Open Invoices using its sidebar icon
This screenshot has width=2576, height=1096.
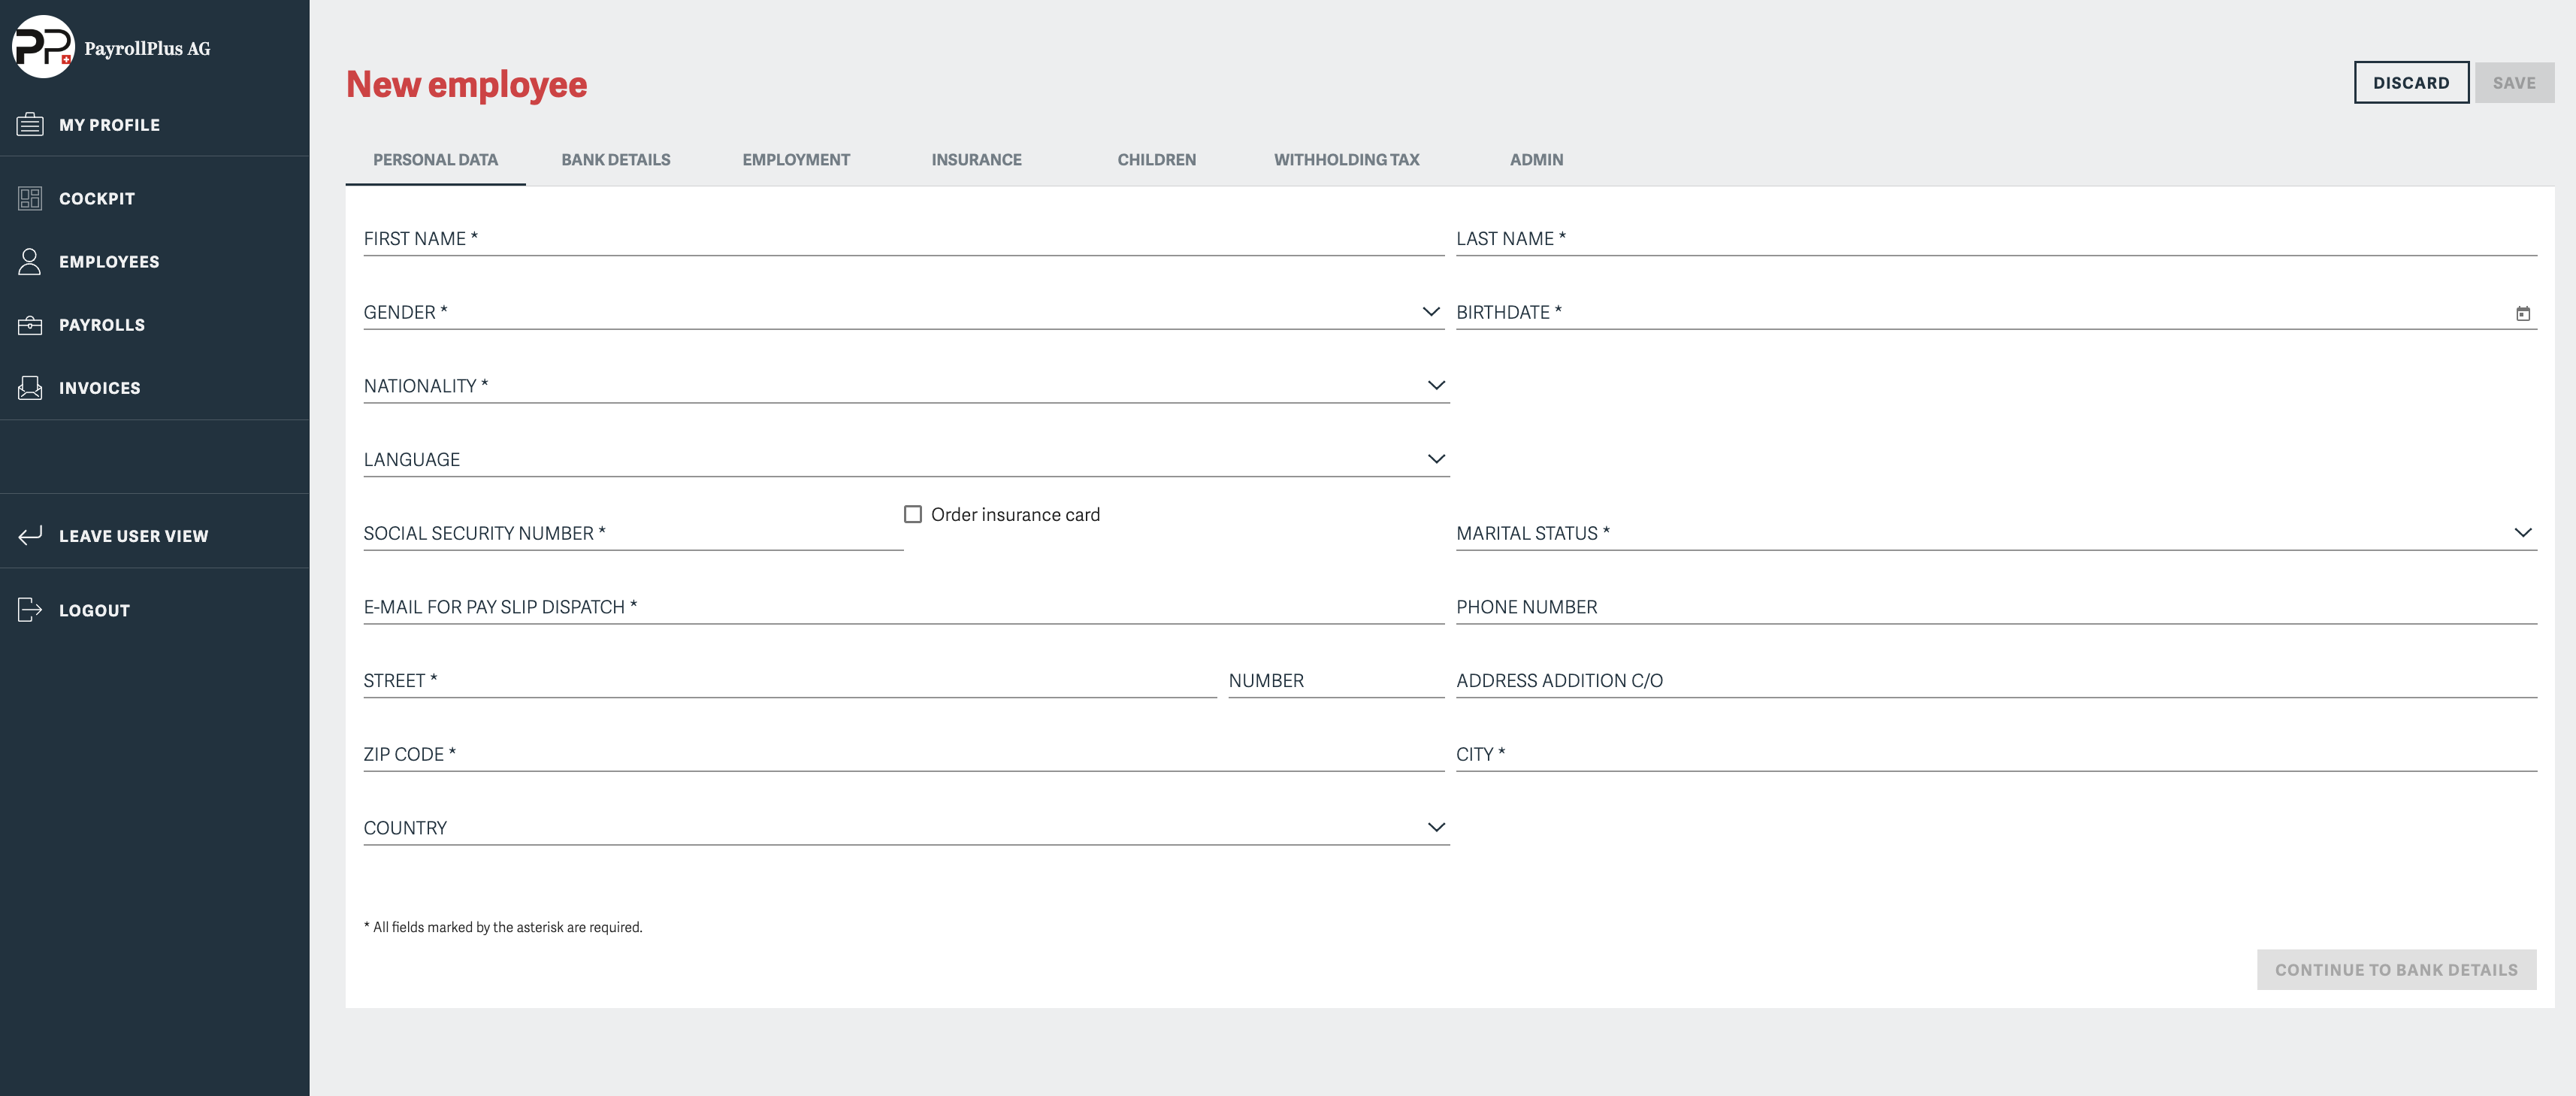30,388
